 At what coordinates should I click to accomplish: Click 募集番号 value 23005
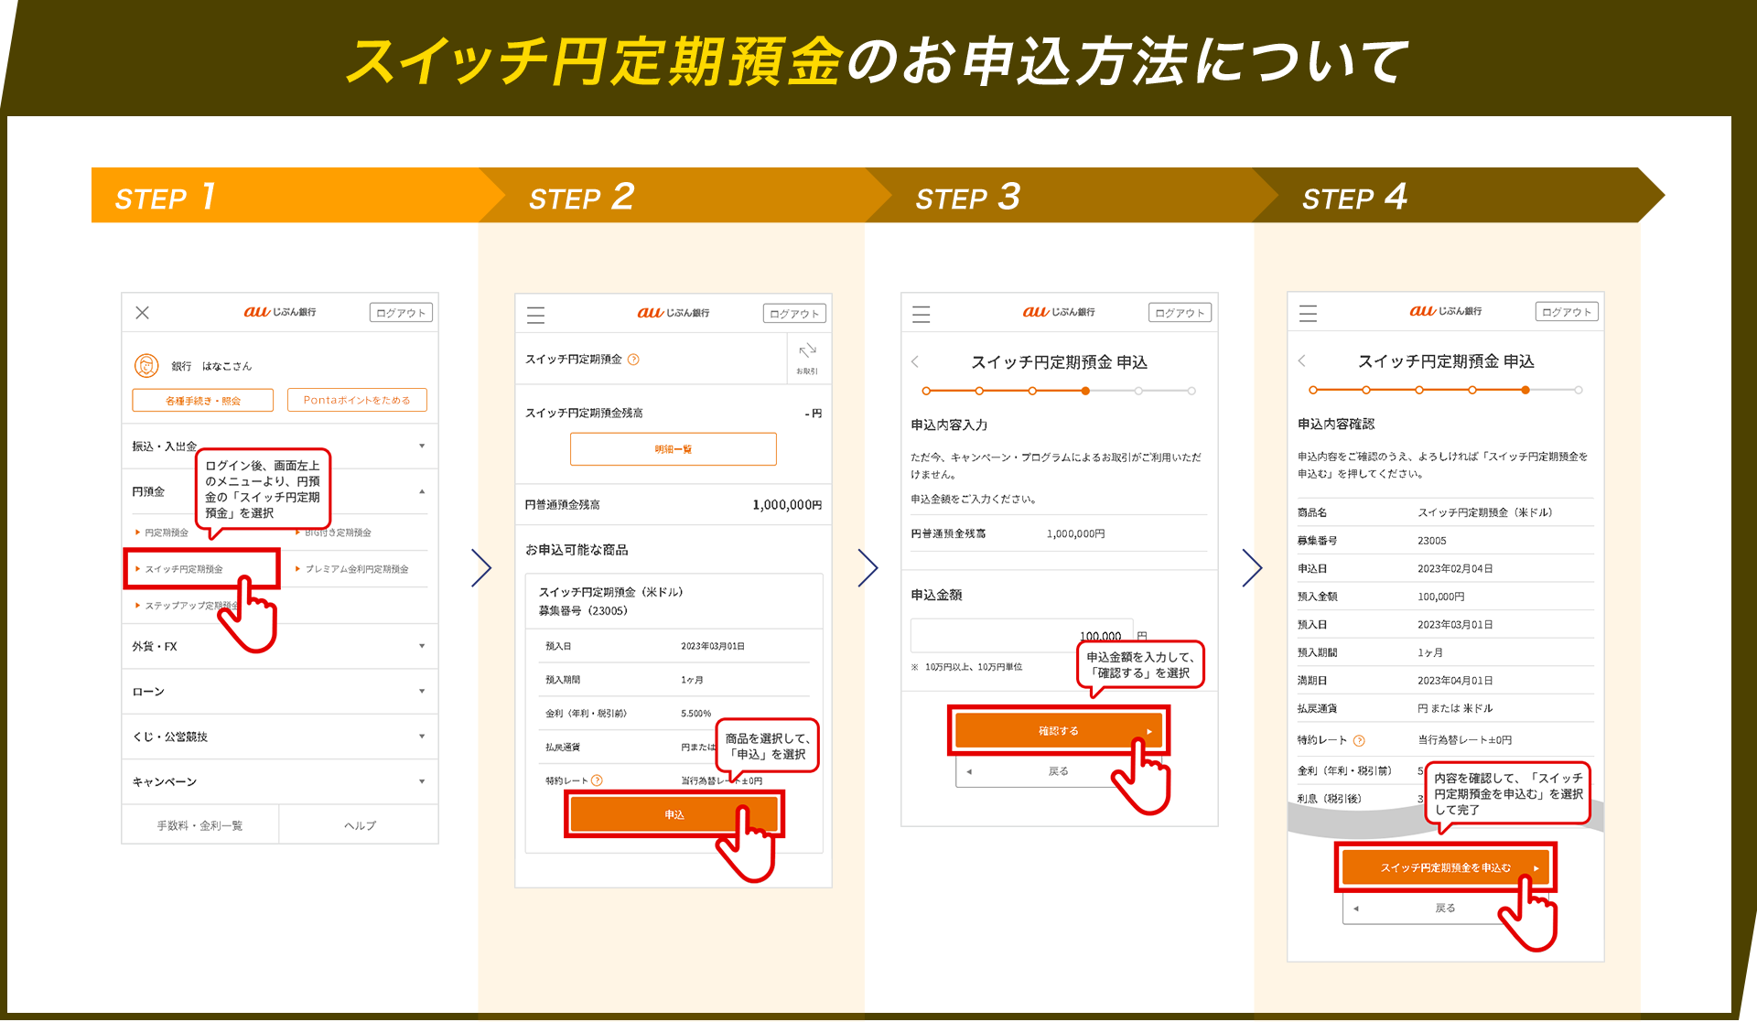(x=1432, y=541)
